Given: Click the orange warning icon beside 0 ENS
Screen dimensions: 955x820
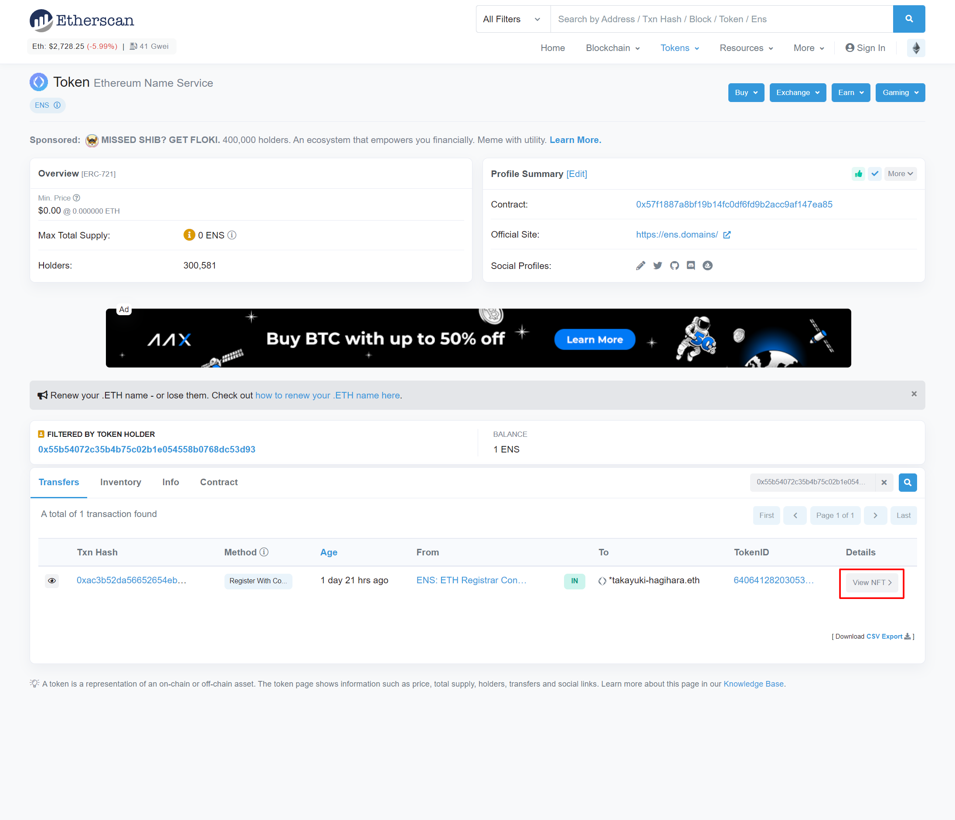Looking at the screenshot, I should pos(189,235).
